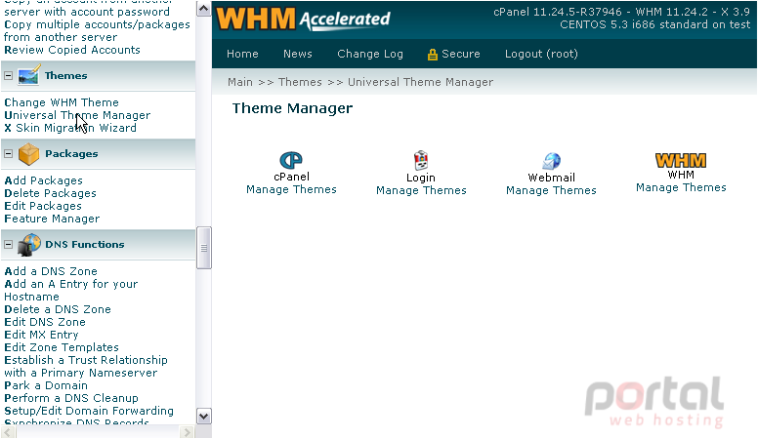This screenshot has width=758, height=439.
Task: Click the Packages section header label
Action: pyautogui.click(x=71, y=153)
